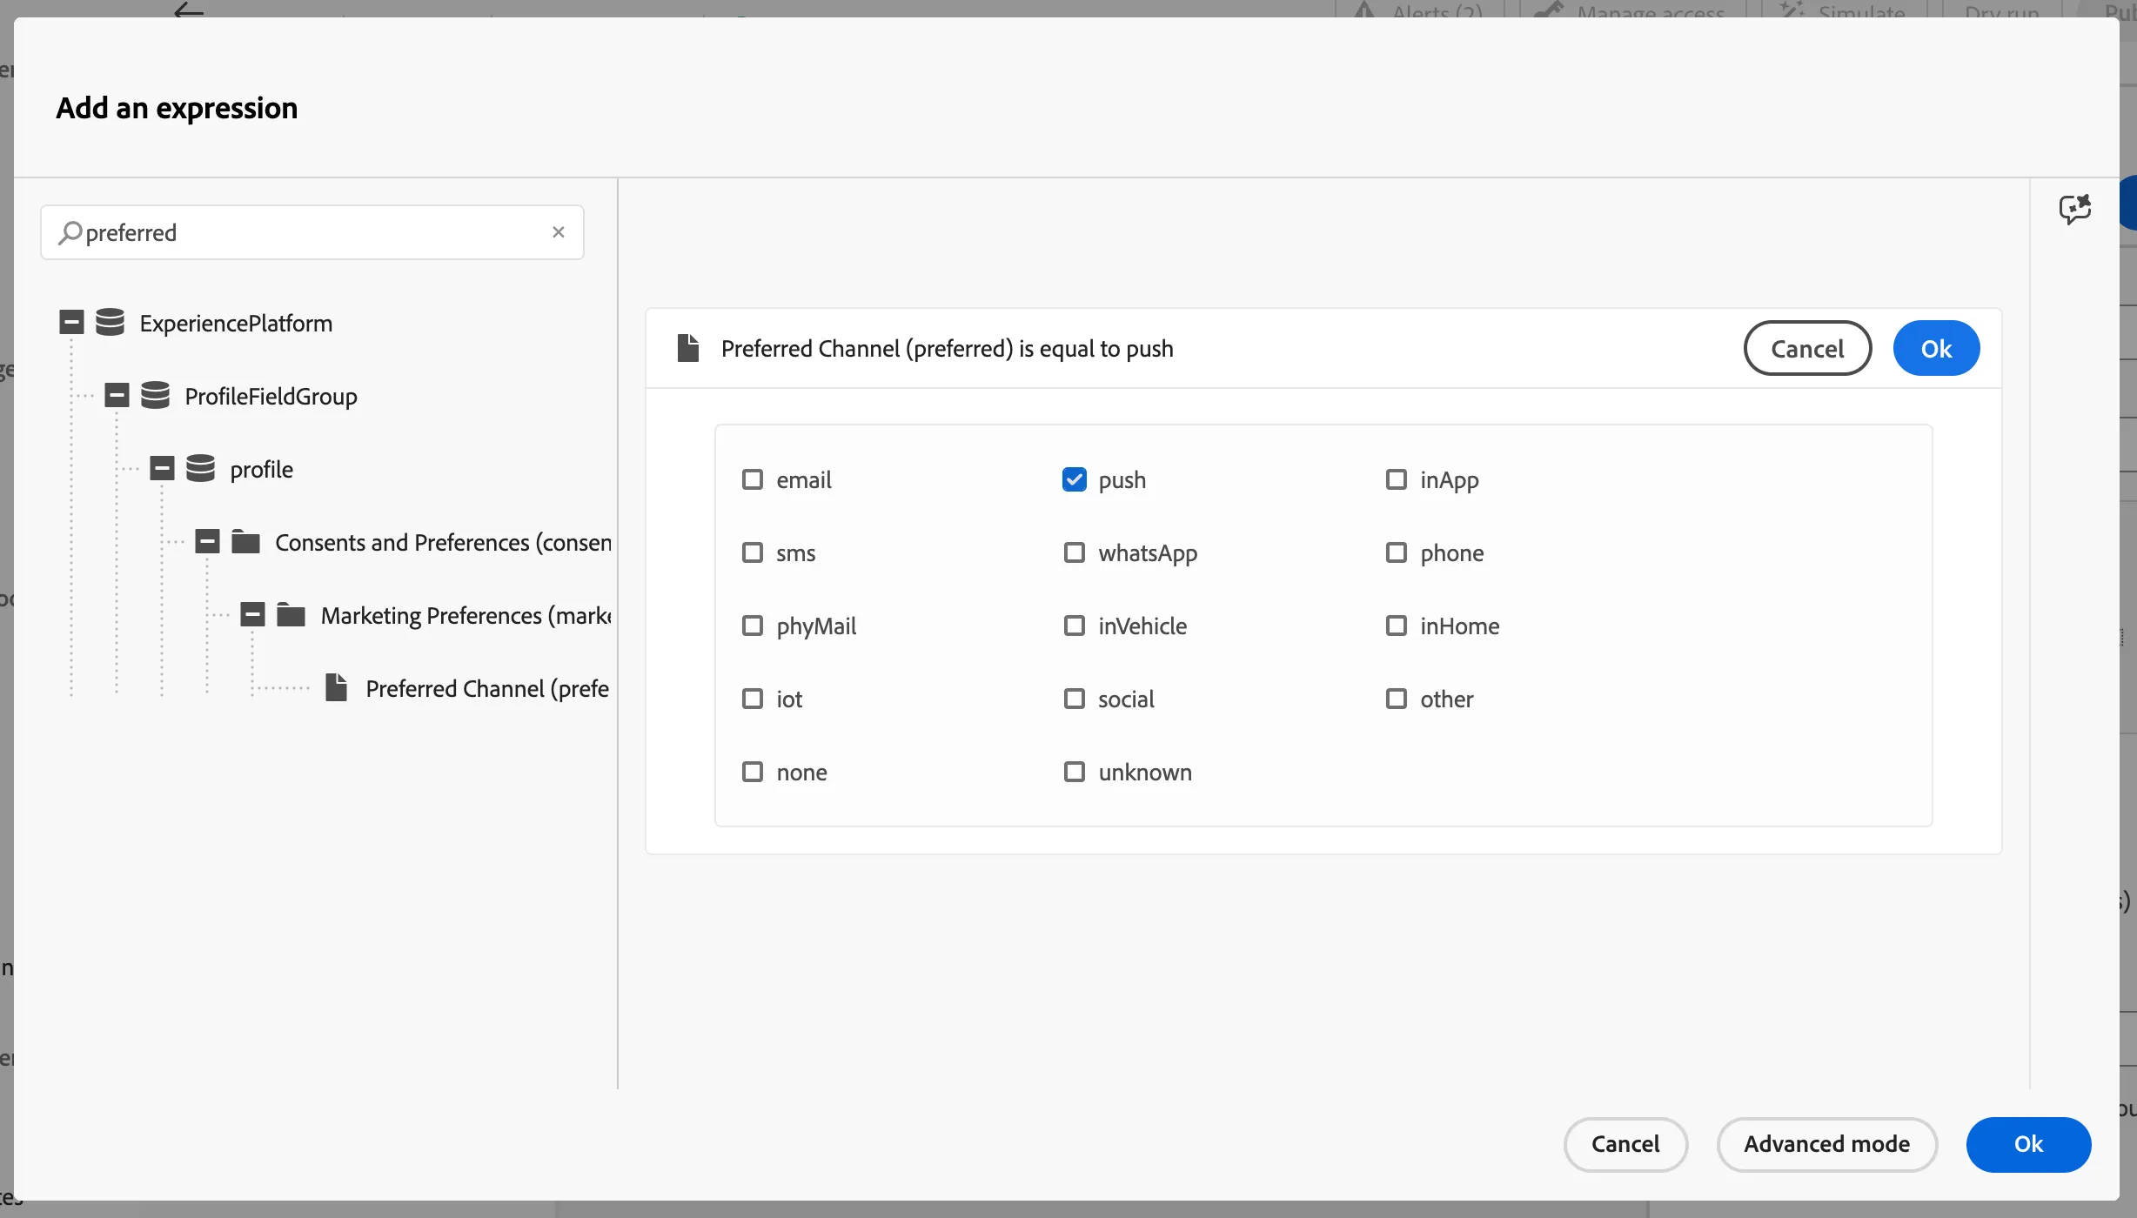Click the Marketing Preferences folder icon
2137x1218 pixels.
(291, 615)
